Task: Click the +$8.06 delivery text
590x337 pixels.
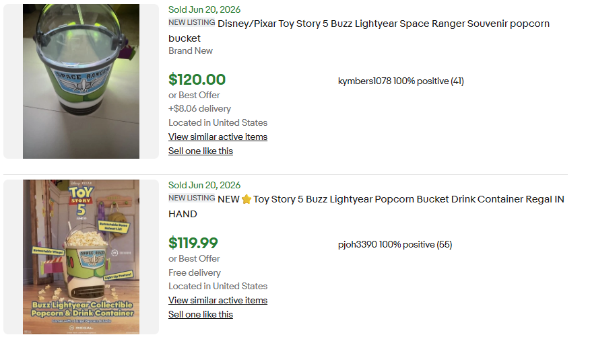Action: [x=199, y=108]
